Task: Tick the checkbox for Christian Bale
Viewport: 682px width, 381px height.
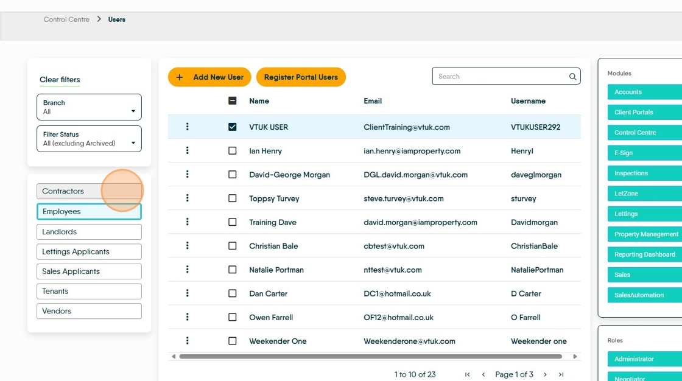Action: pos(232,246)
